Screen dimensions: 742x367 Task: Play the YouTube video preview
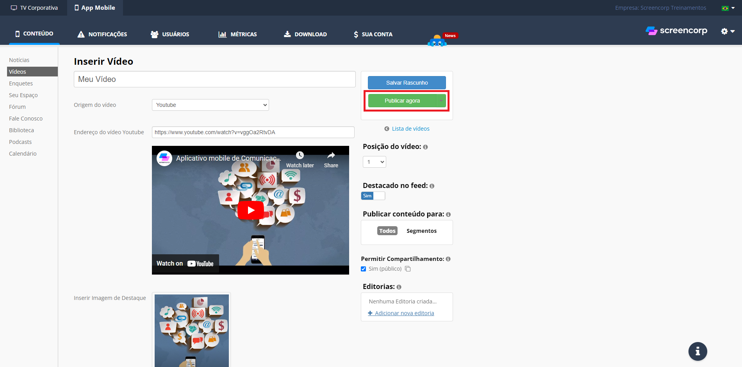click(250, 210)
